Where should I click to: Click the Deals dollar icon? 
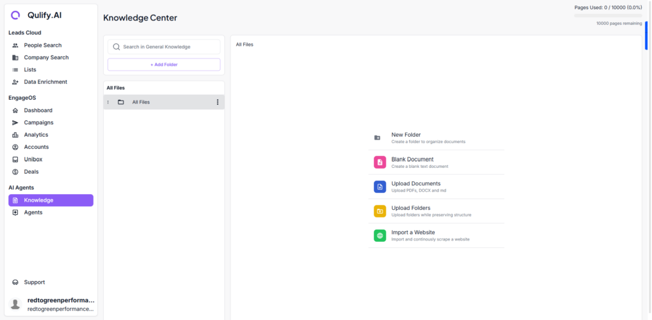click(x=15, y=172)
